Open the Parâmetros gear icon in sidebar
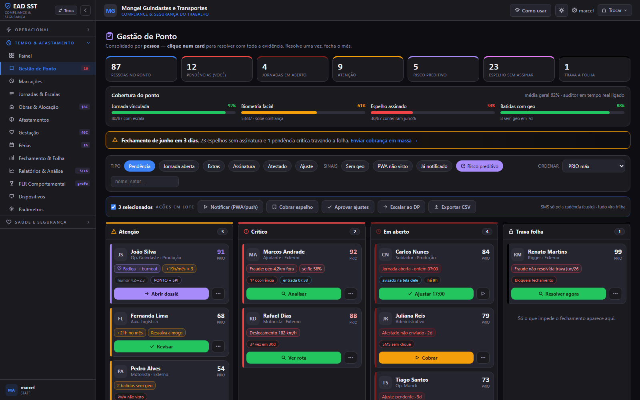The image size is (640, 400). click(12, 209)
